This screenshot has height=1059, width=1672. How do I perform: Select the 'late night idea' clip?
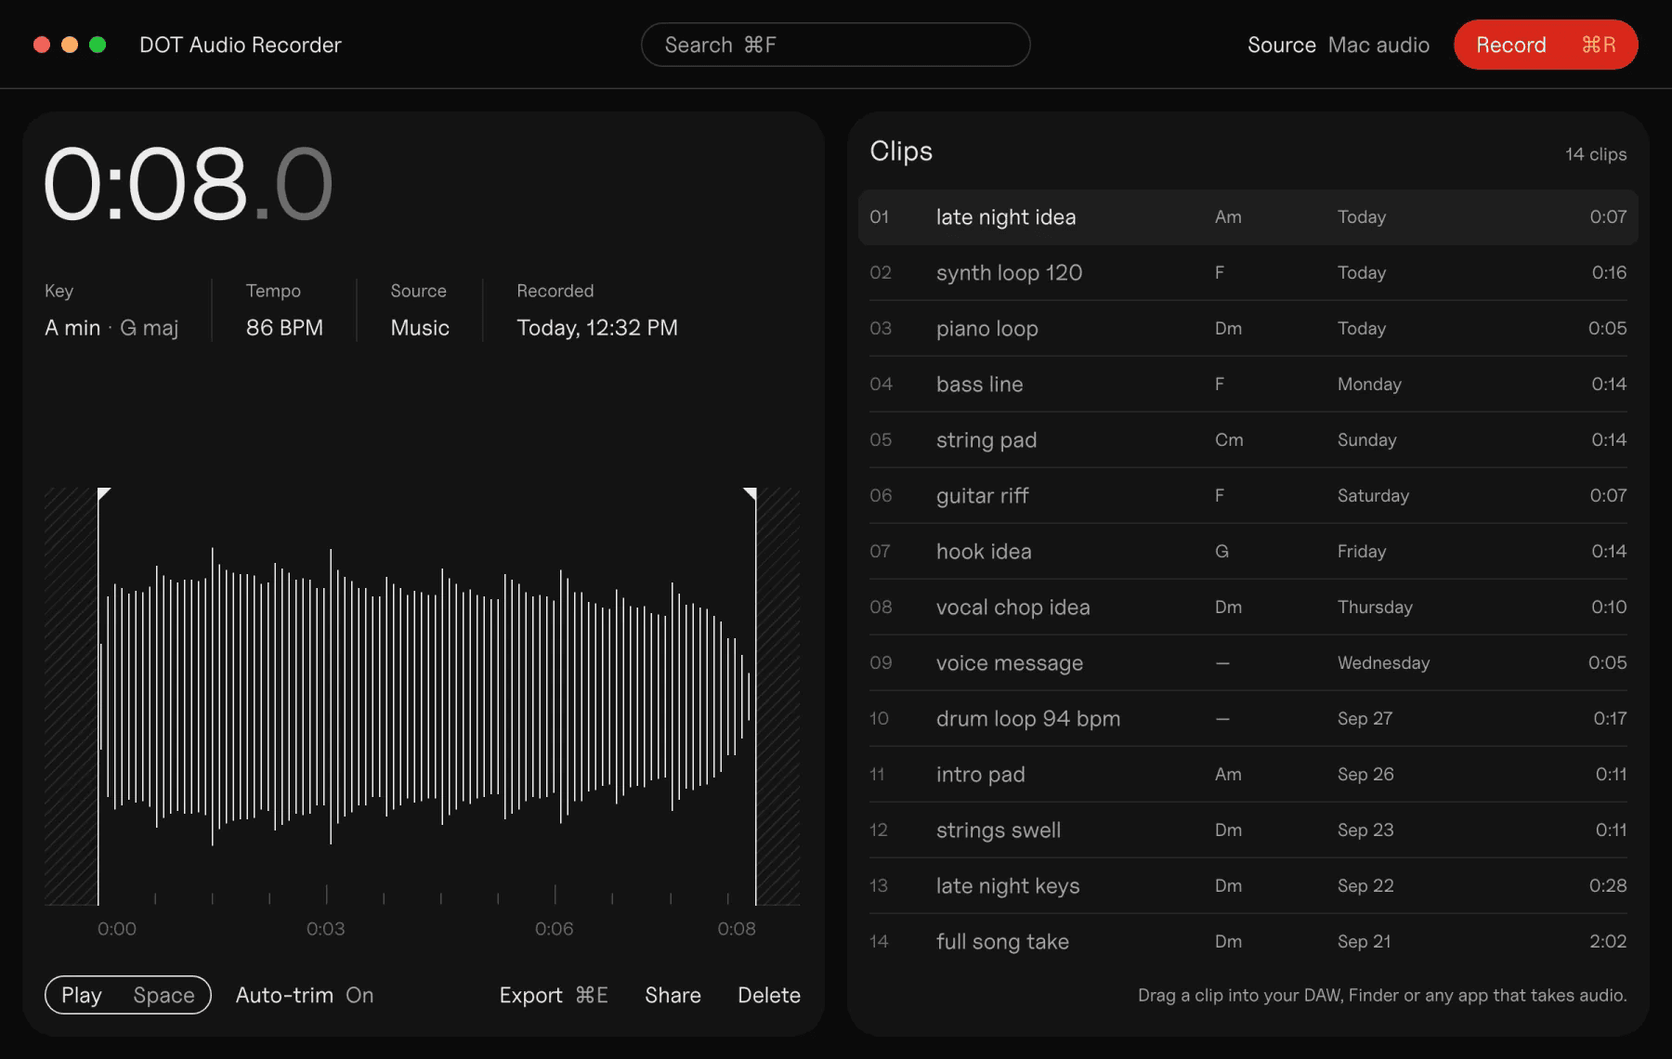[x=1247, y=216]
